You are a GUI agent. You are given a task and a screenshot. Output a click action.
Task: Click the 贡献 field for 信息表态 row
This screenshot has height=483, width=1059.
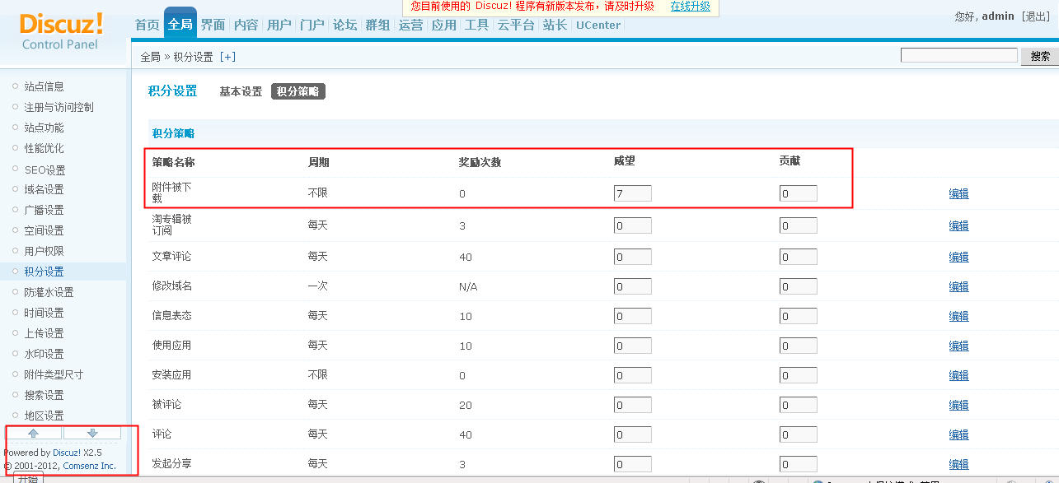[x=799, y=316]
